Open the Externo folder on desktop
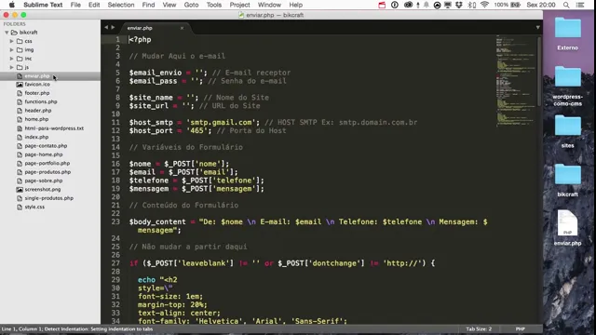 [567, 33]
